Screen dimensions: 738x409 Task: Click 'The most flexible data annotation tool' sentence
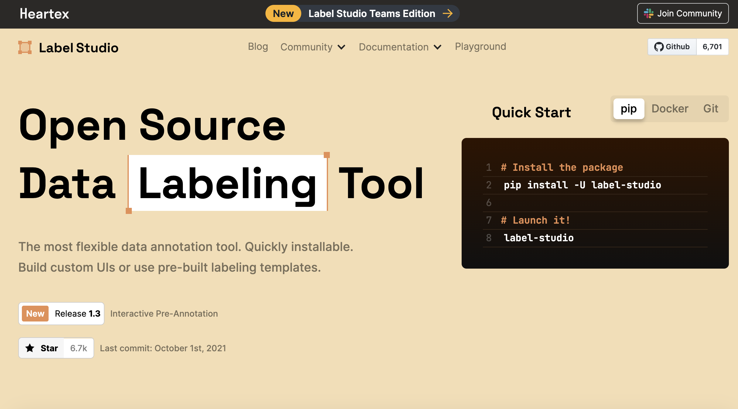130,247
